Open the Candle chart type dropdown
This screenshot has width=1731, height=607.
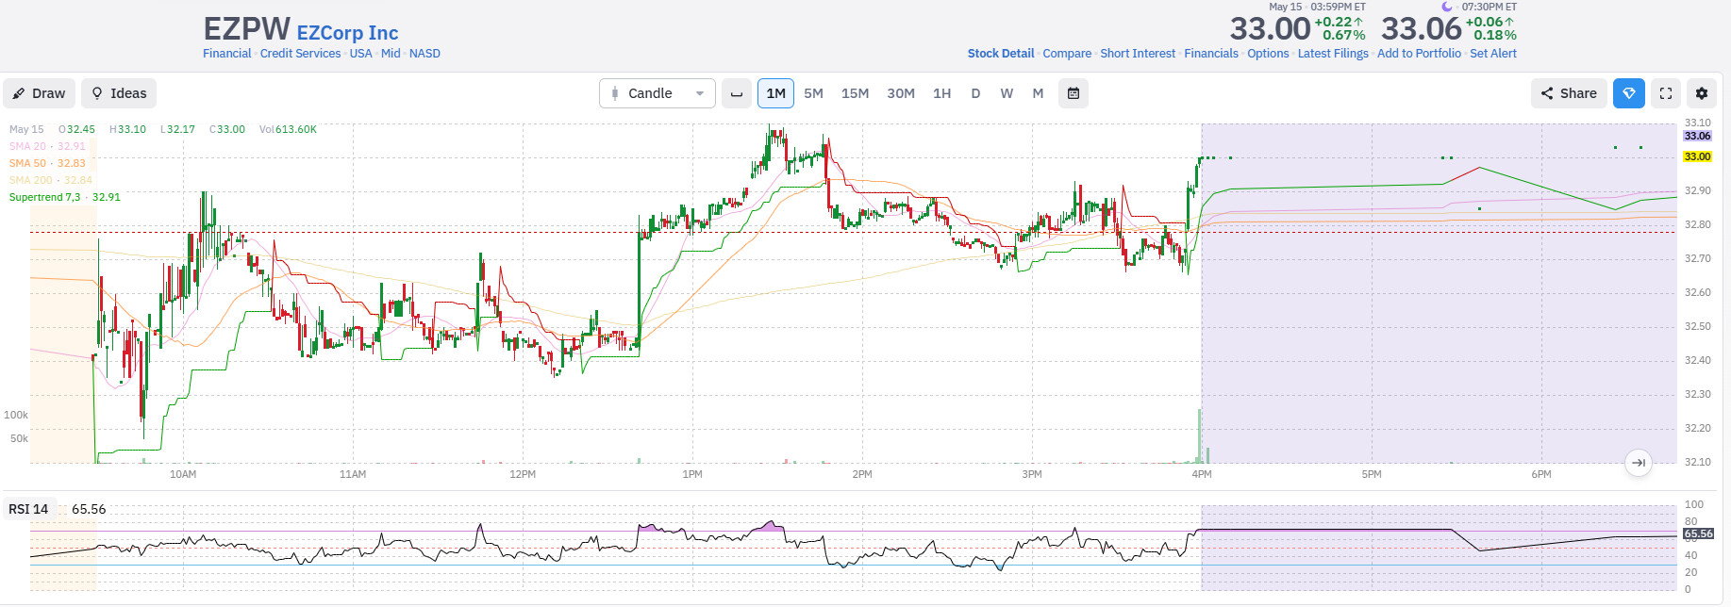coord(657,93)
